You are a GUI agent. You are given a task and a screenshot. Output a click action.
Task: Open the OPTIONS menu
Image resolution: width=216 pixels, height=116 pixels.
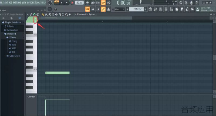pyautogui.click(x=31, y=2)
